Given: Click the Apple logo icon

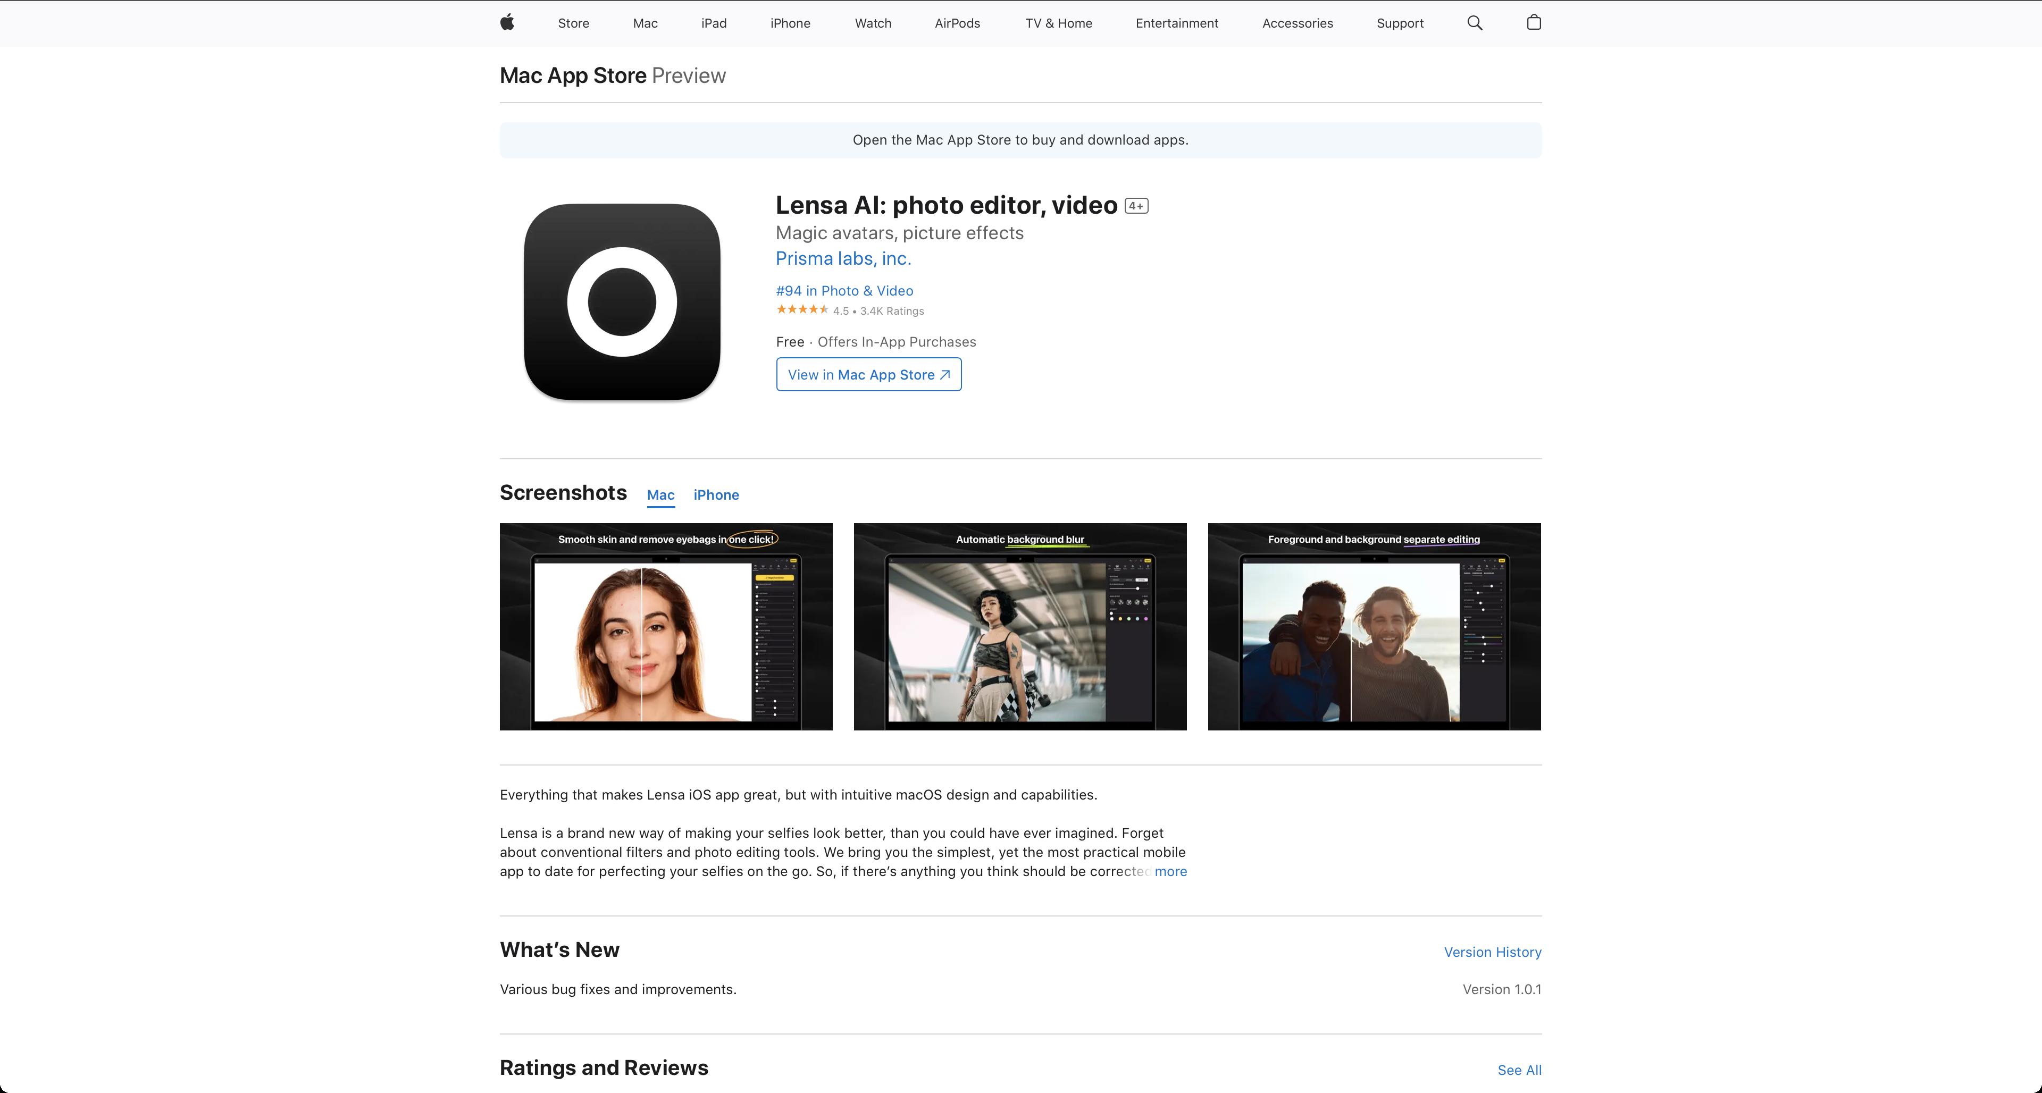Looking at the screenshot, I should click(507, 22).
